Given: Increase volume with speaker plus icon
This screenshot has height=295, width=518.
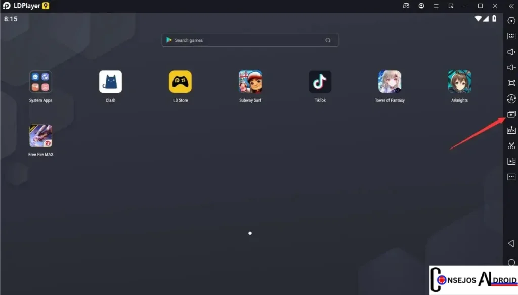Looking at the screenshot, I should [x=511, y=52].
